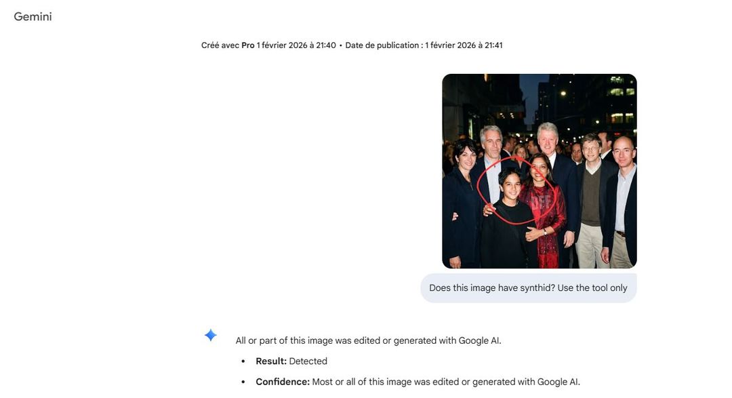
Task: Click the "Detected" result value
Action: (308, 361)
